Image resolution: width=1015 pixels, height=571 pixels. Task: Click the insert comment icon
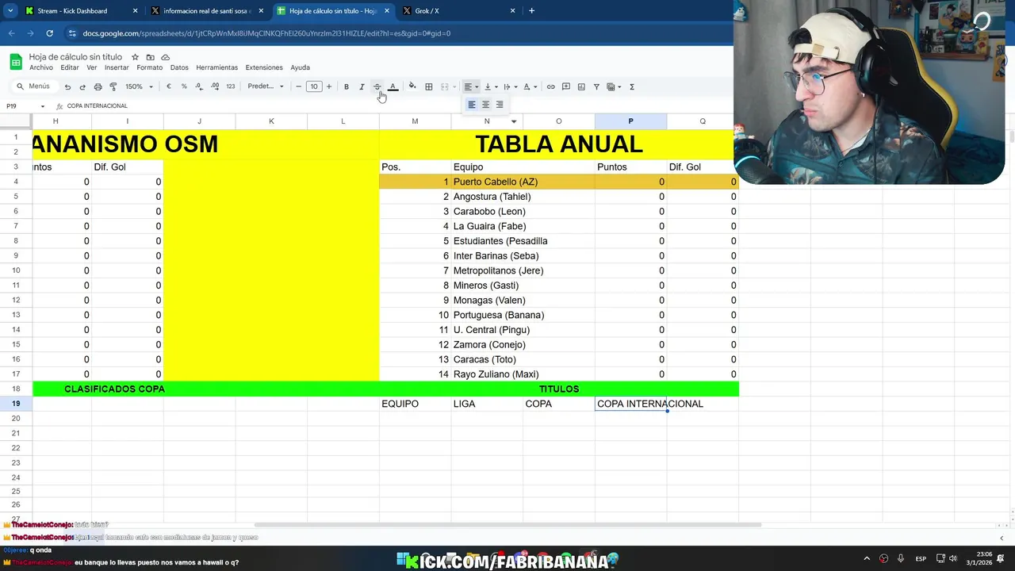point(566,86)
